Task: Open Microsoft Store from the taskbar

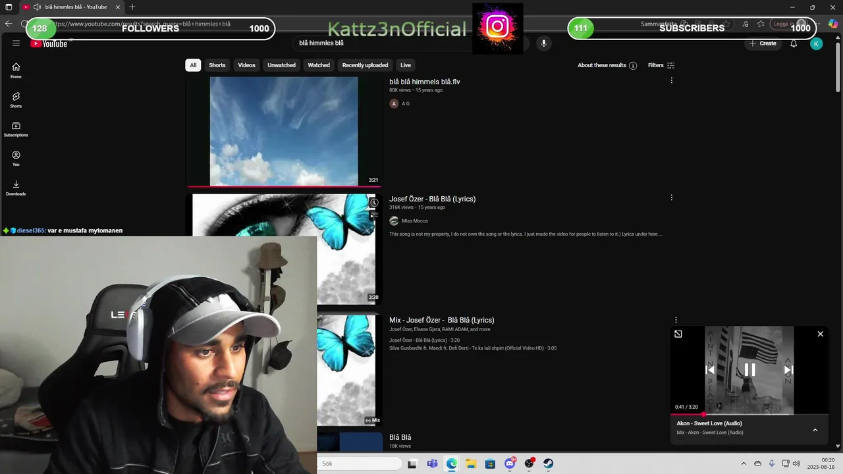Action: 490,463
